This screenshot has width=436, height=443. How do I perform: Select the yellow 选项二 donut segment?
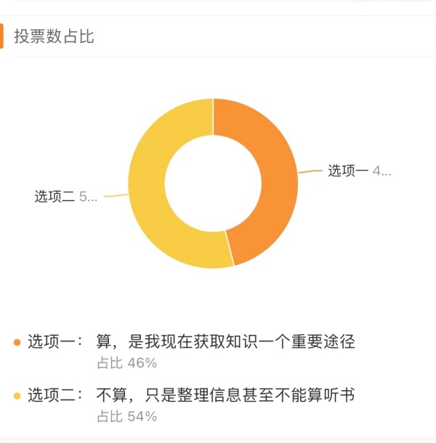pos(149,189)
